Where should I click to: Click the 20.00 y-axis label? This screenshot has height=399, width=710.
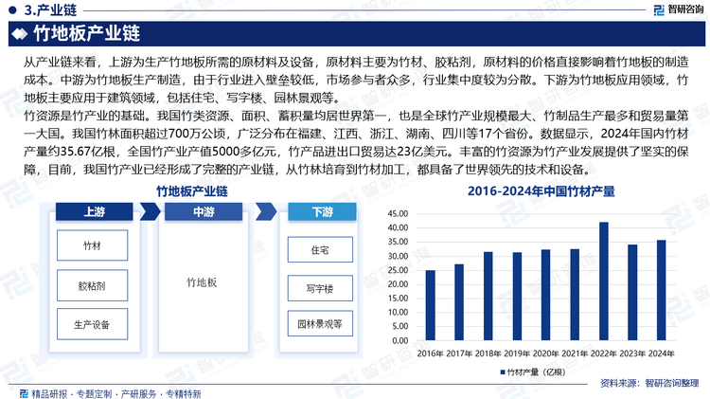398,284
